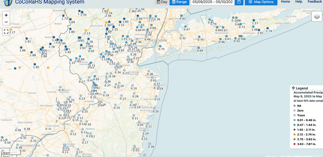This screenshot has height=157, width=323.
Task: Click the 0.11 station near Medford
Action: 83,129
